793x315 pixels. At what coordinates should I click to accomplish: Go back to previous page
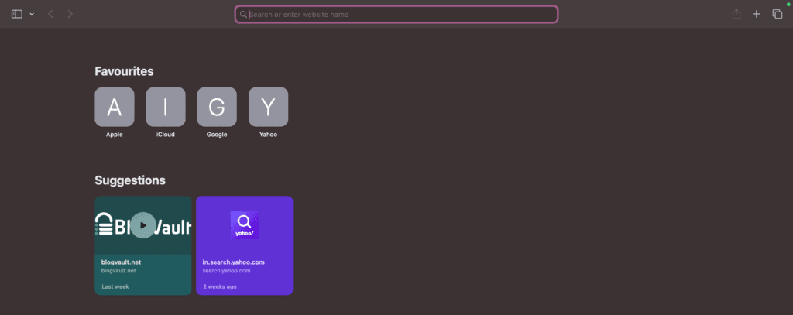coord(50,14)
